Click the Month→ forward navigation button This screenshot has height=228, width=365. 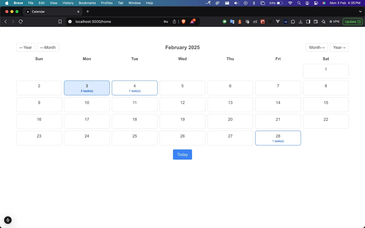coord(317,47)
